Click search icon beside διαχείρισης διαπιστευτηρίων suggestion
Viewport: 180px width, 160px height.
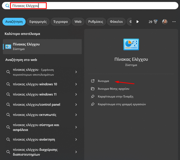tap(8, 152)
